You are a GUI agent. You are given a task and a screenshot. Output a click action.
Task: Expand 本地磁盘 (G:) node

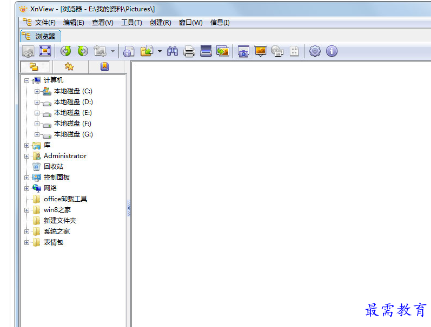(37, 134)
